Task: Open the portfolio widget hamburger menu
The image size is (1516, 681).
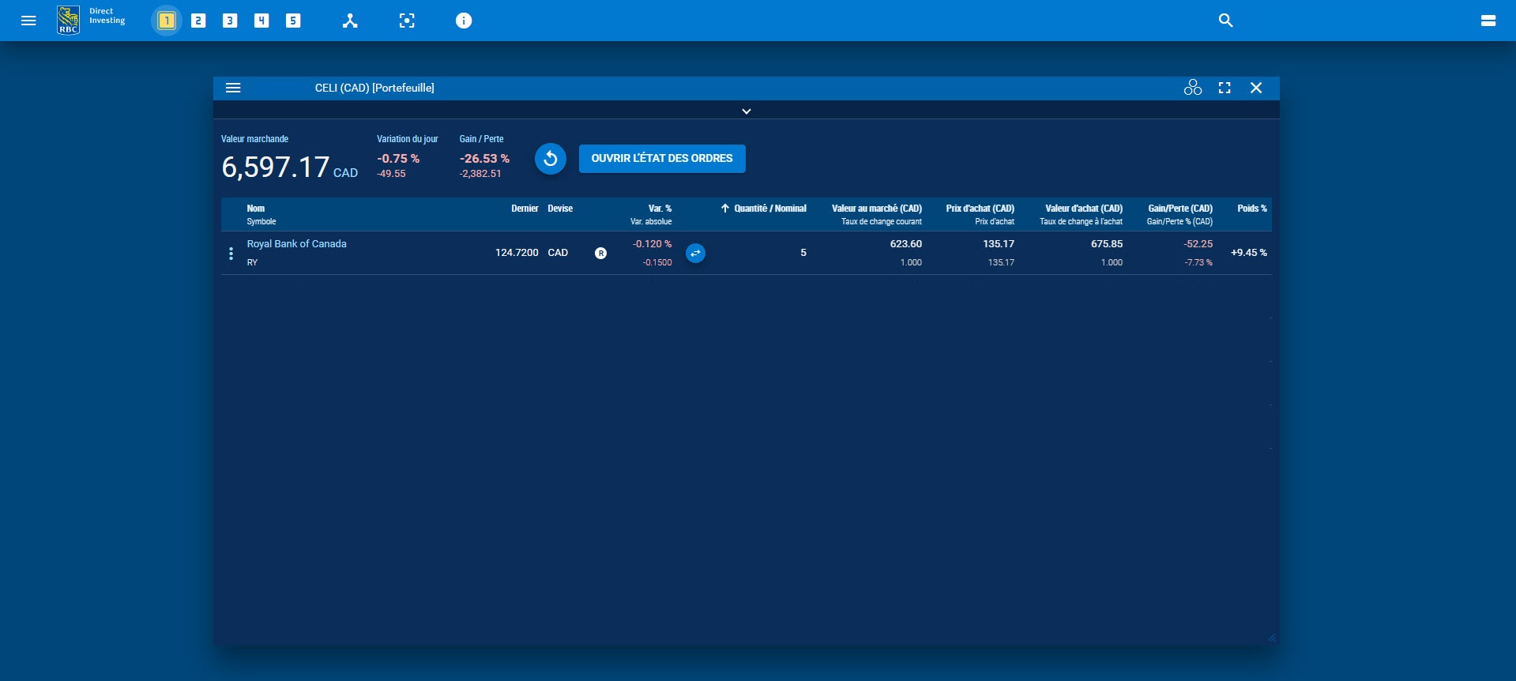Action: point(233,88)
